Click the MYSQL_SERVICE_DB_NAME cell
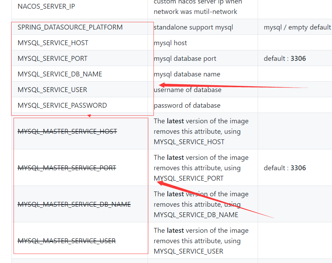332x263 pixels. pos(60,74)
